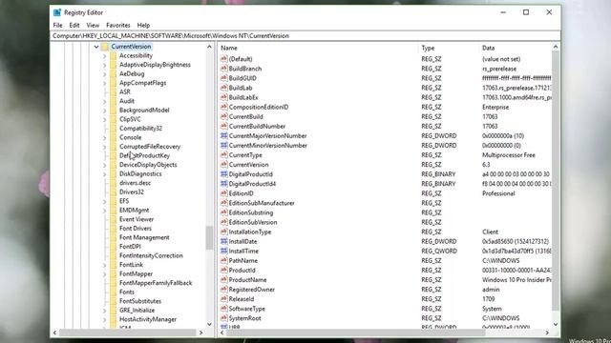611x343 pixels.
Task: Click the folder icon of ClipSVC key
Action: tap(113, 119)
